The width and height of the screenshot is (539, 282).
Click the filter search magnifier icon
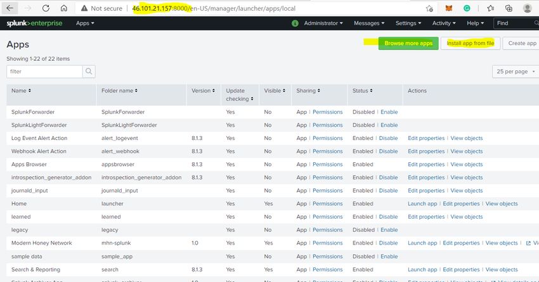[x=89, y=72]
